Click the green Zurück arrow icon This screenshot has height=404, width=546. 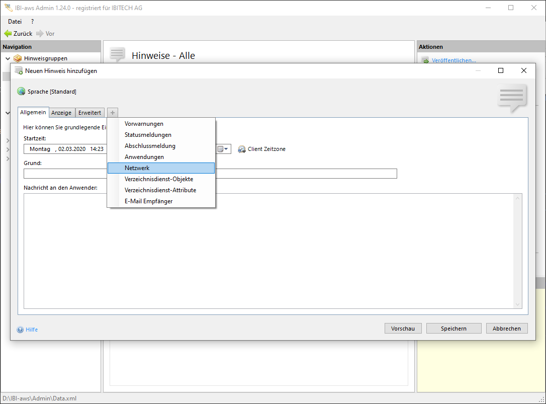(8, 34)
